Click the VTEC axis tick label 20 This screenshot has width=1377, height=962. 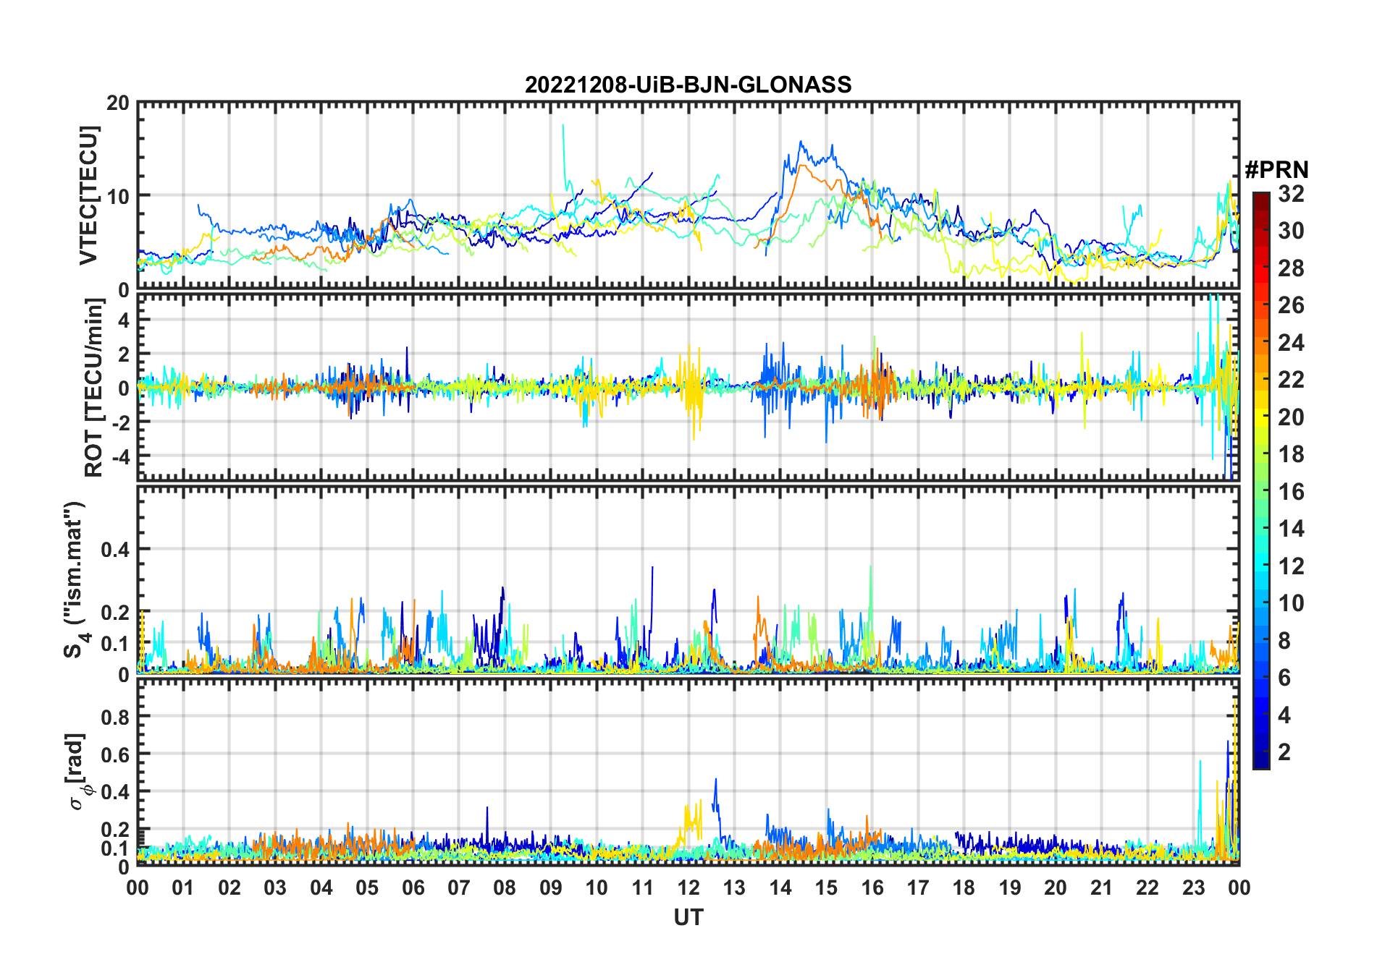[118, 103]
